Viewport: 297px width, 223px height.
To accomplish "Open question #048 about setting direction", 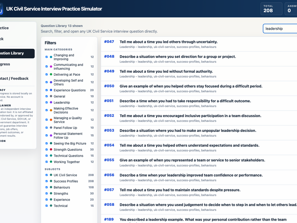I will point(199,59).
